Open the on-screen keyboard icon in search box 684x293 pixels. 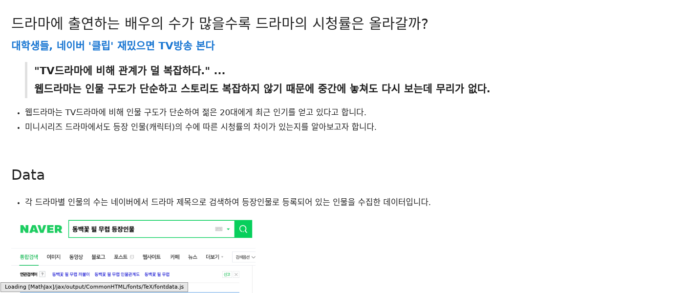[218, 229]
